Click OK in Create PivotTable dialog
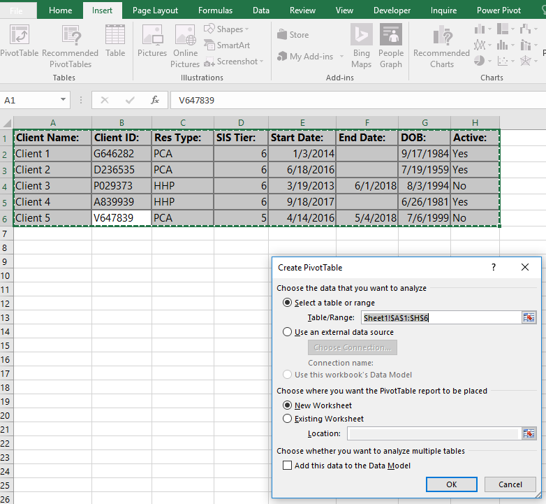The width and height of the screenshot is (546, 504). click(451, 484)
